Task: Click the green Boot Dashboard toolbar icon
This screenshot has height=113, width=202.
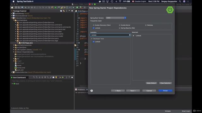Action: tap(56, 8)
